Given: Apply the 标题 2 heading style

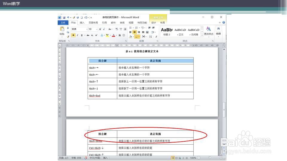Looking at the screenshot, I should click(167, 31).
